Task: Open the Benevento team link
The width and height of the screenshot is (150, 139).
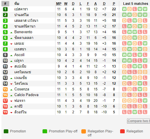Action: pos(23,32)
